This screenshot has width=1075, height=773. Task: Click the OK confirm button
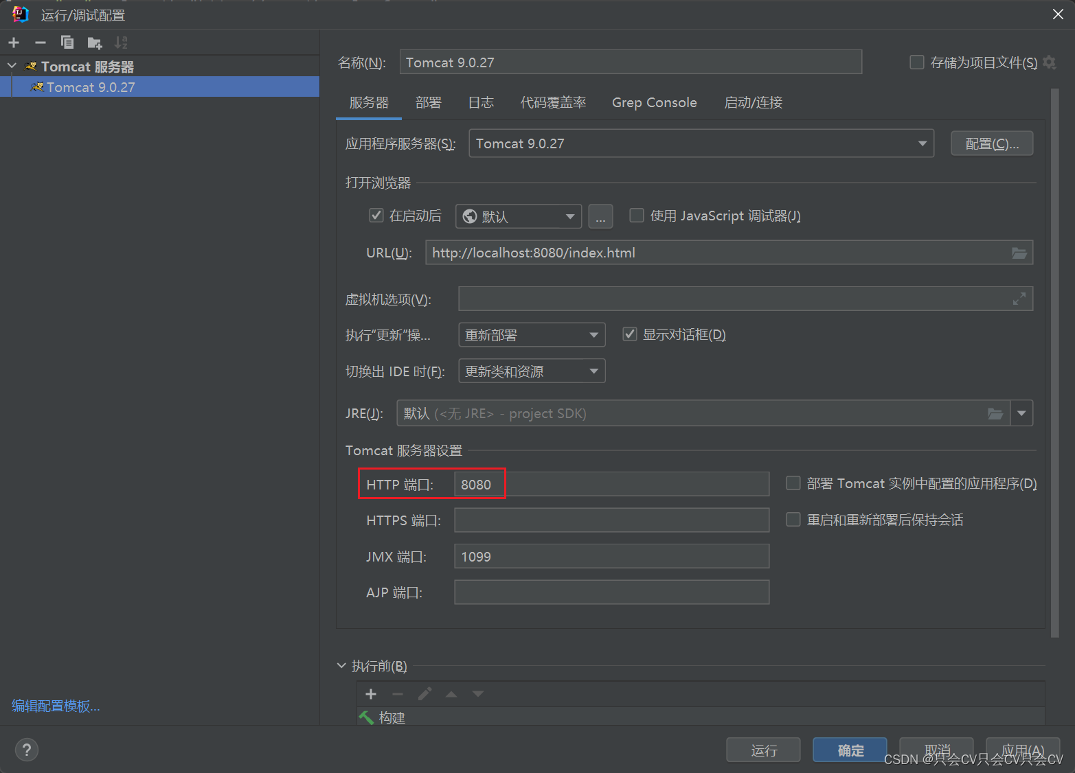850,750
